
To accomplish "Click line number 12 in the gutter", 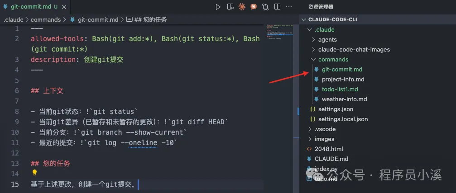I will pyautogui.click(x=15, y=153).
